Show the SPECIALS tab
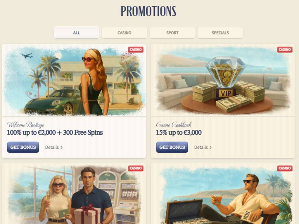This screenshot has height=224, width=299. click(220, 33)
